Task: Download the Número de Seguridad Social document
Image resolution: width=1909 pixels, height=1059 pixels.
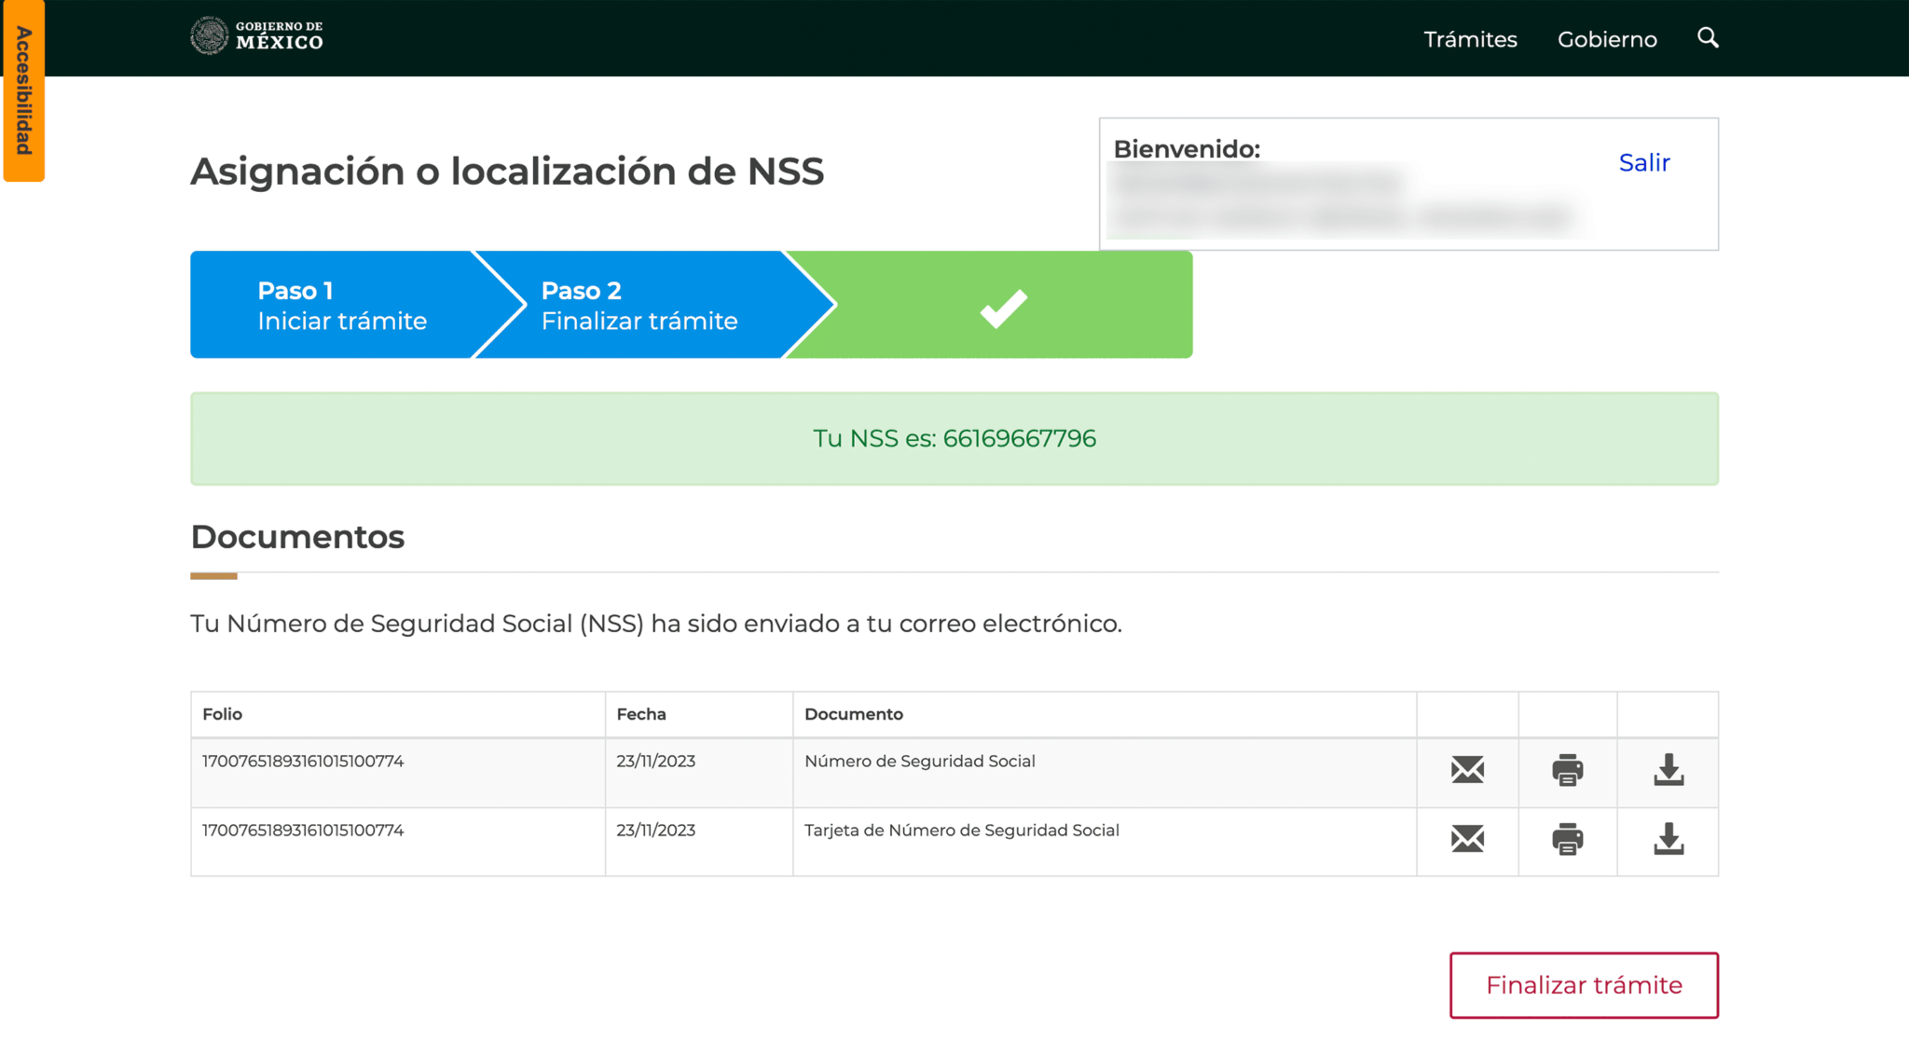Action: click(x=1669, y=770)
